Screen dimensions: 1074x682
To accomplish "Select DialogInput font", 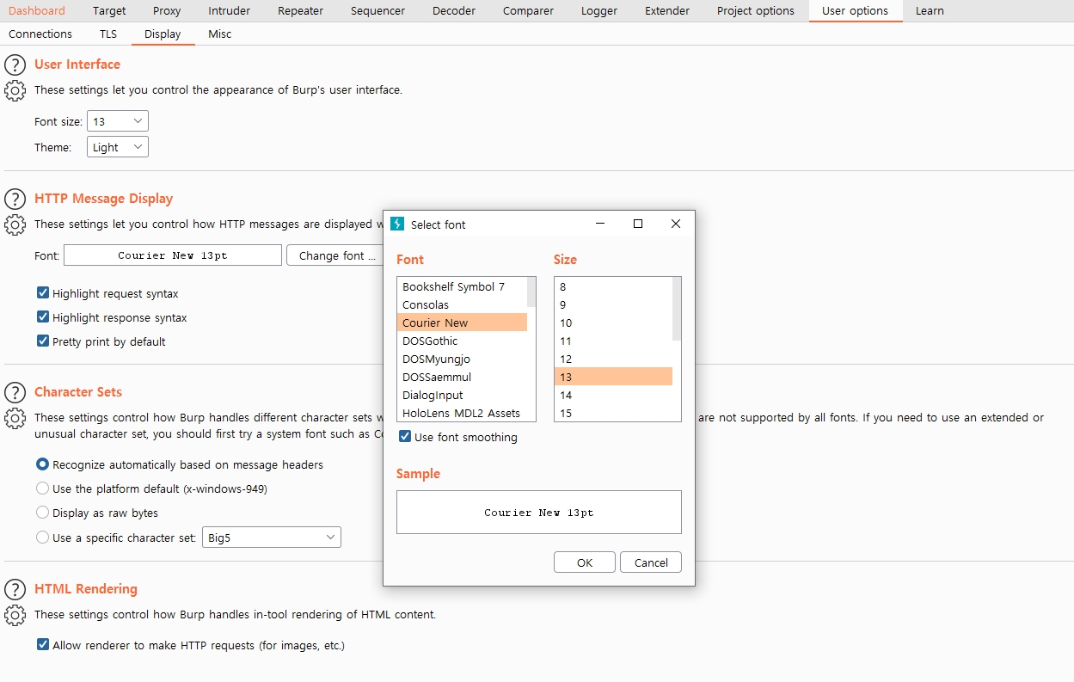I will (x=462, y=395).
